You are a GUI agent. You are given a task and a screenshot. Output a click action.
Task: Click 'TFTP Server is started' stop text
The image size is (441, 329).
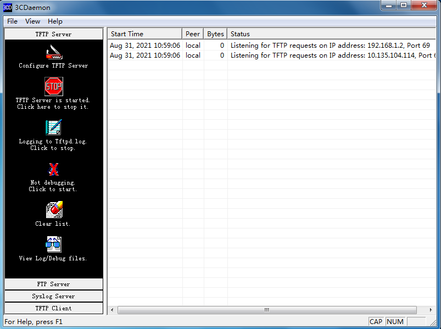click(x=53, y=103)
